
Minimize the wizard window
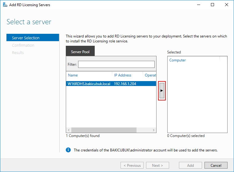click(x=199, y=5)
